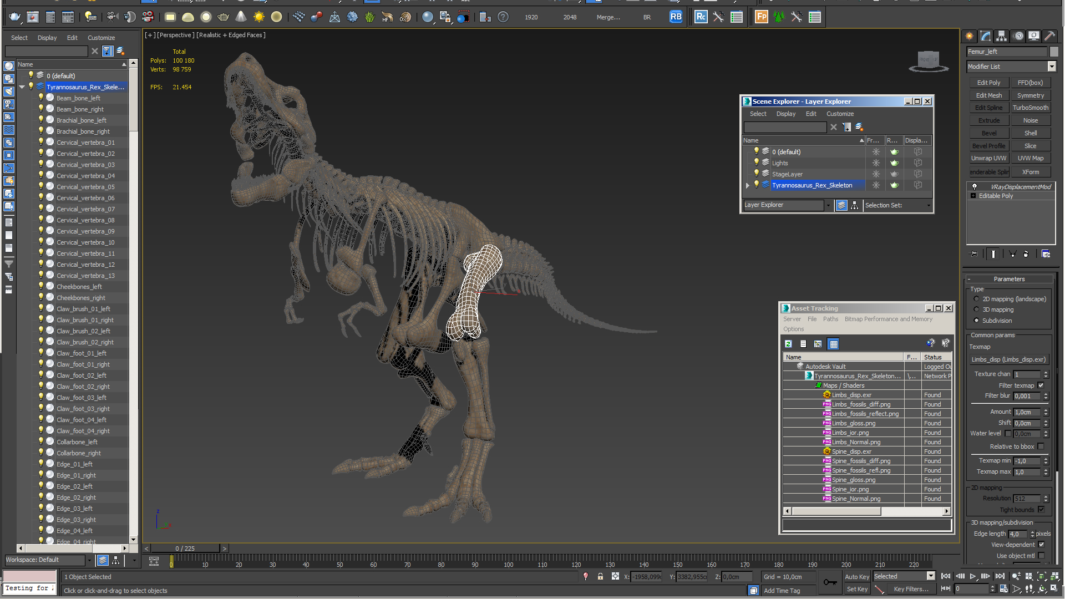Viewport: 1065px width, 599px height.
Task: Click the Play Animation button
Action: 973,577
